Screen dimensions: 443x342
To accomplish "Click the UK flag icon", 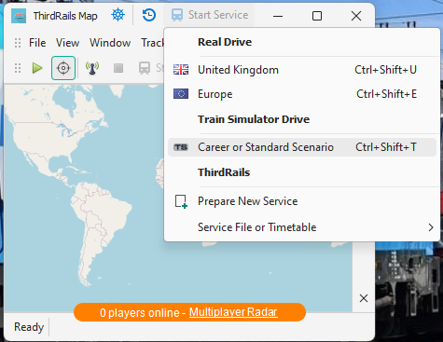I will pyautogui.click(x=181, y=70).
